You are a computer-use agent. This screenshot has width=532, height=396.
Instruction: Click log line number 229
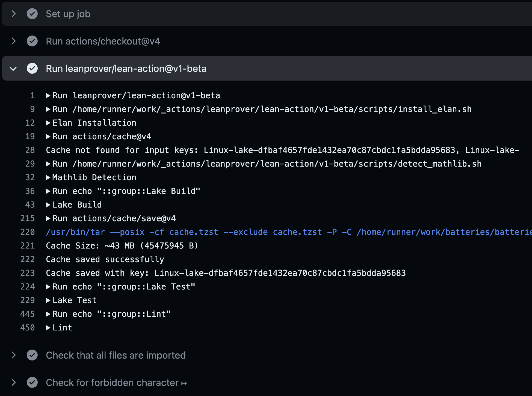click(28, 300)
